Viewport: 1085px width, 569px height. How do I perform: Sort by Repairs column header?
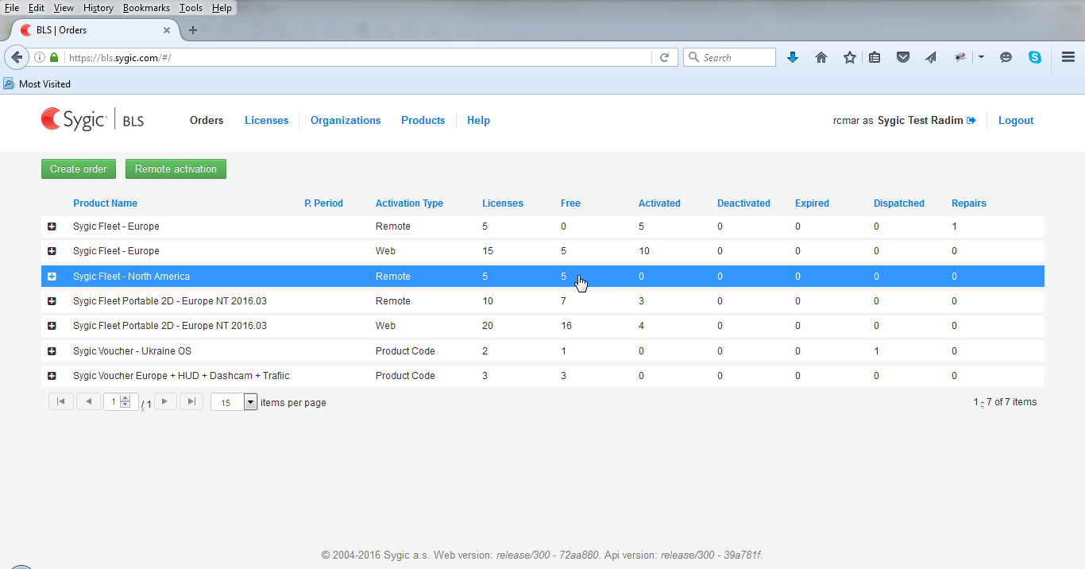pyautogui.click(x=969, y=203)
